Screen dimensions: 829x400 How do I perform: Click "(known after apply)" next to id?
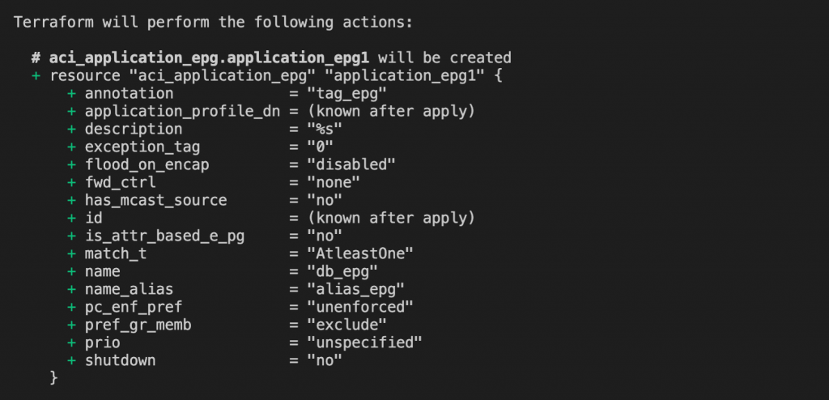point(391,218)
